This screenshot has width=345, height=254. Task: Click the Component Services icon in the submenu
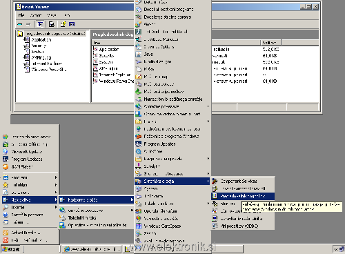coord(215,181)
